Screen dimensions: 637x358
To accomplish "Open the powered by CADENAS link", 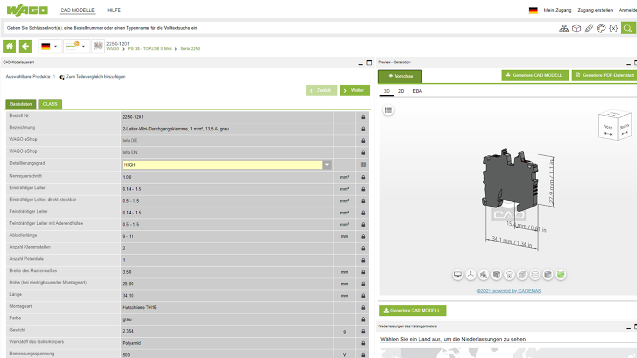I will click(509, 291).
